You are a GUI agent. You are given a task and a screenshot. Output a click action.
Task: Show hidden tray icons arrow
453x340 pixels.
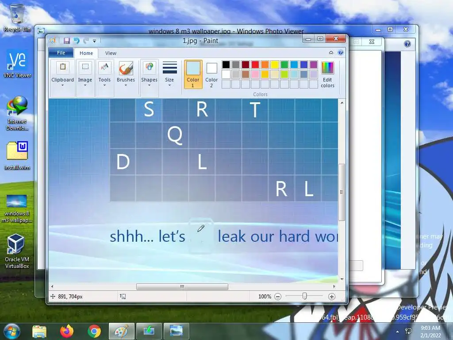point(398,332)
